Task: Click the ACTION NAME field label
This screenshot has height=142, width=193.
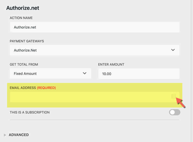Action: 21,18
